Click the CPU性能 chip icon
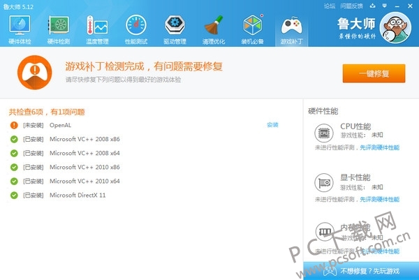 [x=324, y=133]
